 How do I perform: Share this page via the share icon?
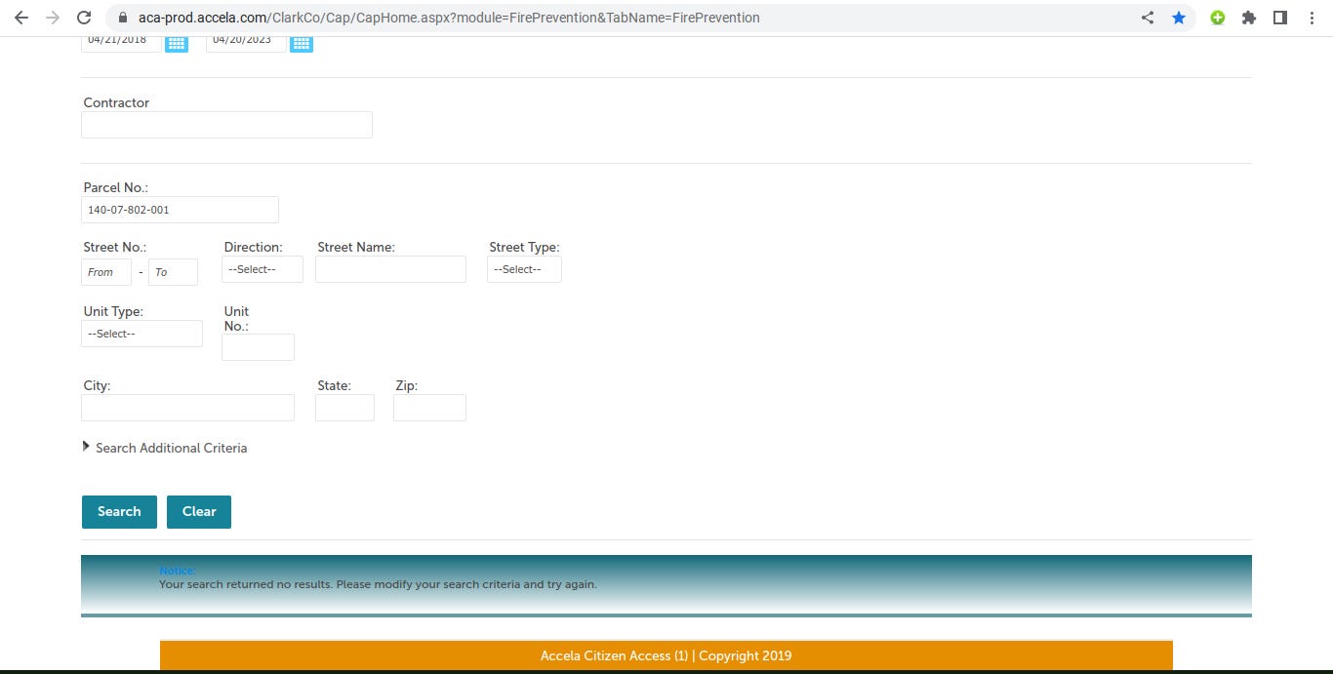[1148, 18]
